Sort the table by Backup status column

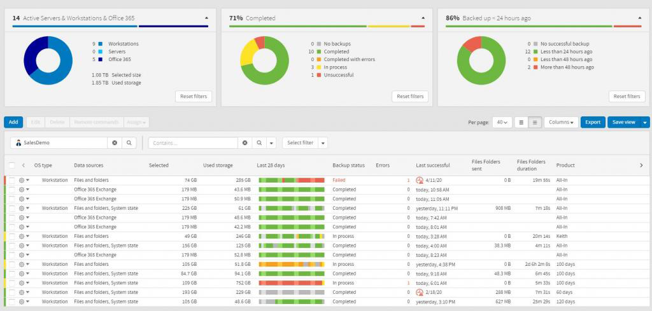pyautogui.click(x=348, y=165)
